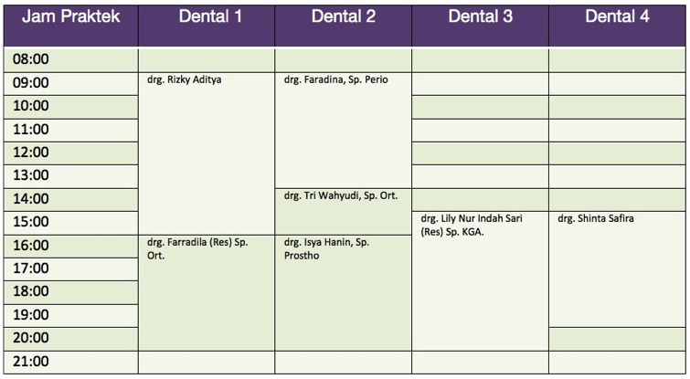Select drg. Rizky Aditya schedule entry
The height and width of the screenshot is (379, 690).
[x=185, y=80]
